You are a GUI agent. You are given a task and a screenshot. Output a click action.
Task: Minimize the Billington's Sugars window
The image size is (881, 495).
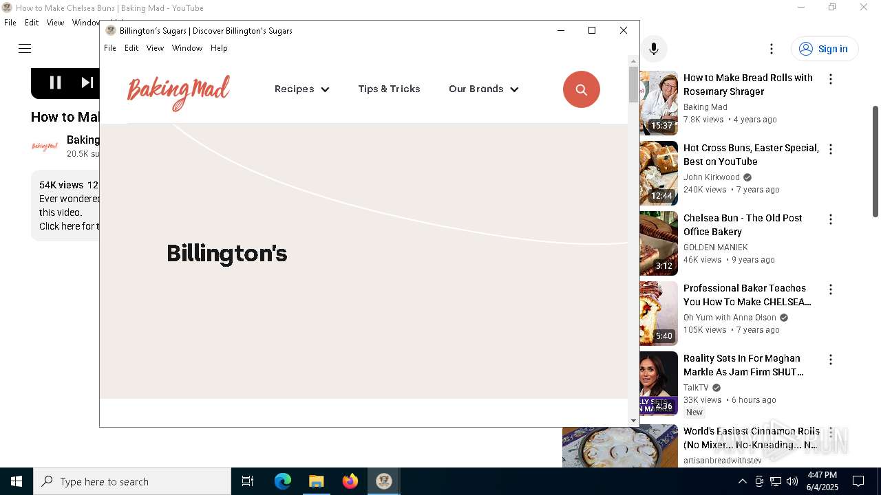(561, 30)
